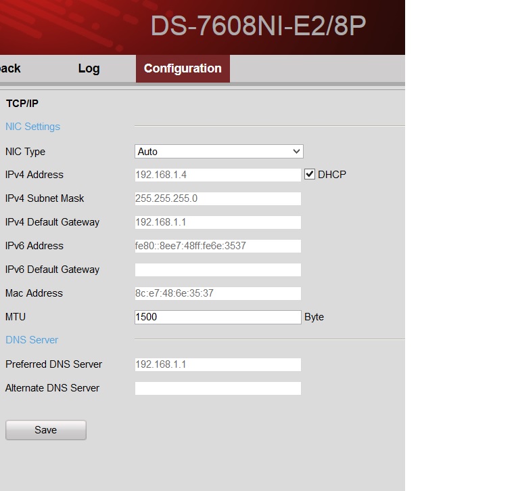This screenshot has width=514, height=491.
Task: Open the NIC Type dropdown
Action: (218, 151)
